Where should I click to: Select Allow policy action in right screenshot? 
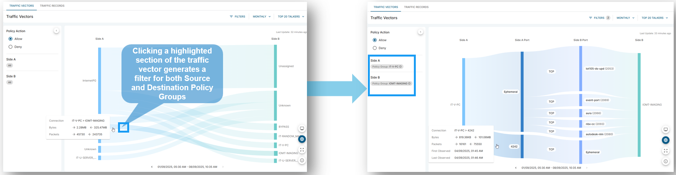[375, 40]
